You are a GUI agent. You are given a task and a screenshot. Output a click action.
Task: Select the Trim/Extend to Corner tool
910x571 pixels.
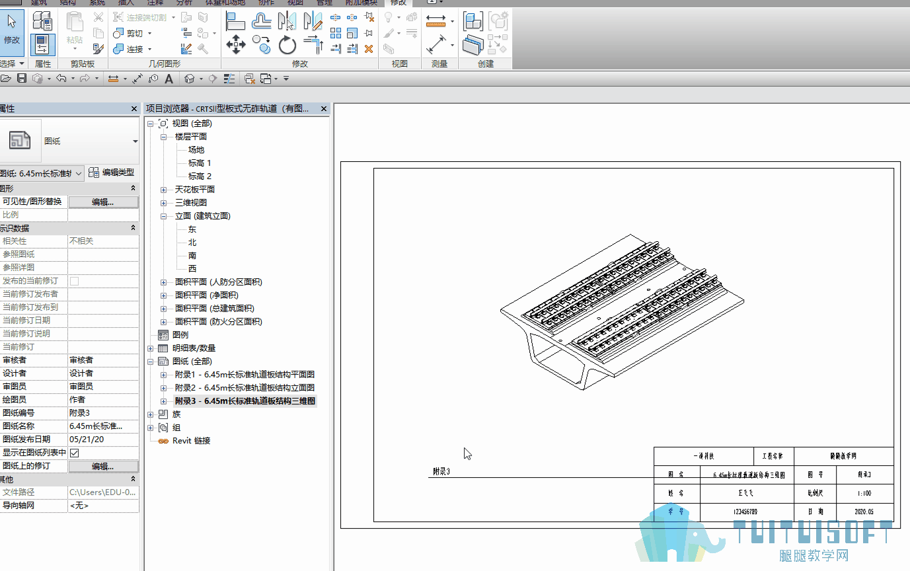[313, 45]
